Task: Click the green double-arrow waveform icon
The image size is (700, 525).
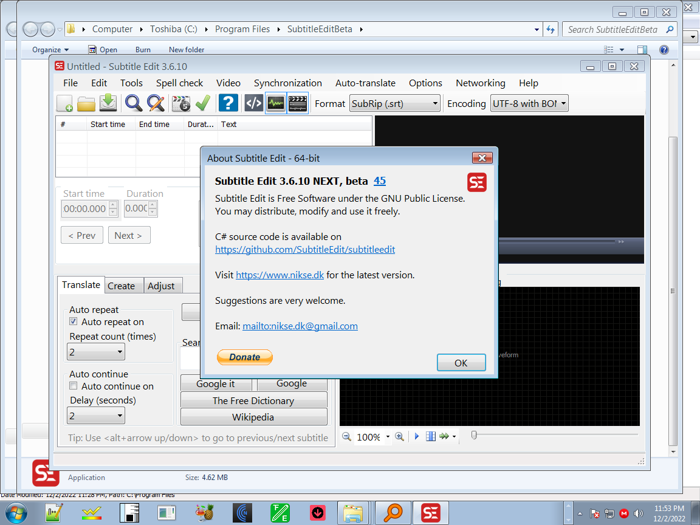Action: coord(444,437)
